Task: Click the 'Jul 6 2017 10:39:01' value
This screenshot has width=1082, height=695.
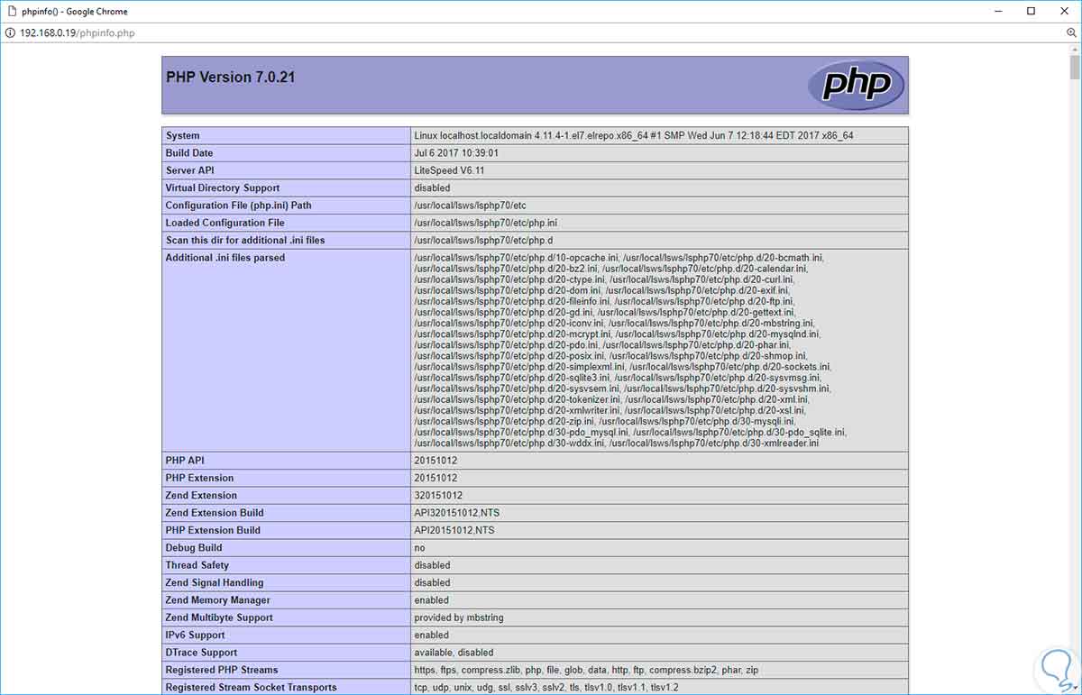Action: [456, 153]
